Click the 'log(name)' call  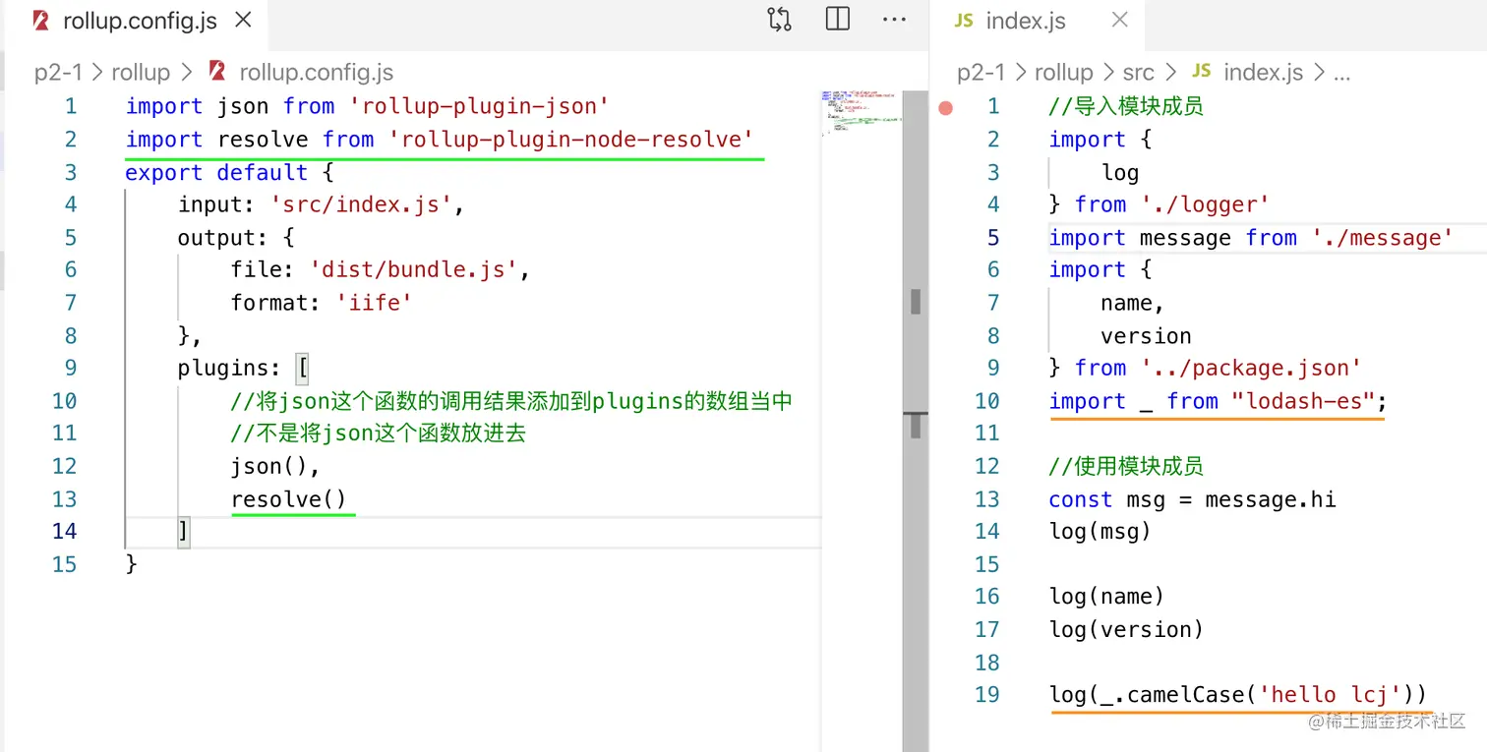[1106, 597]
